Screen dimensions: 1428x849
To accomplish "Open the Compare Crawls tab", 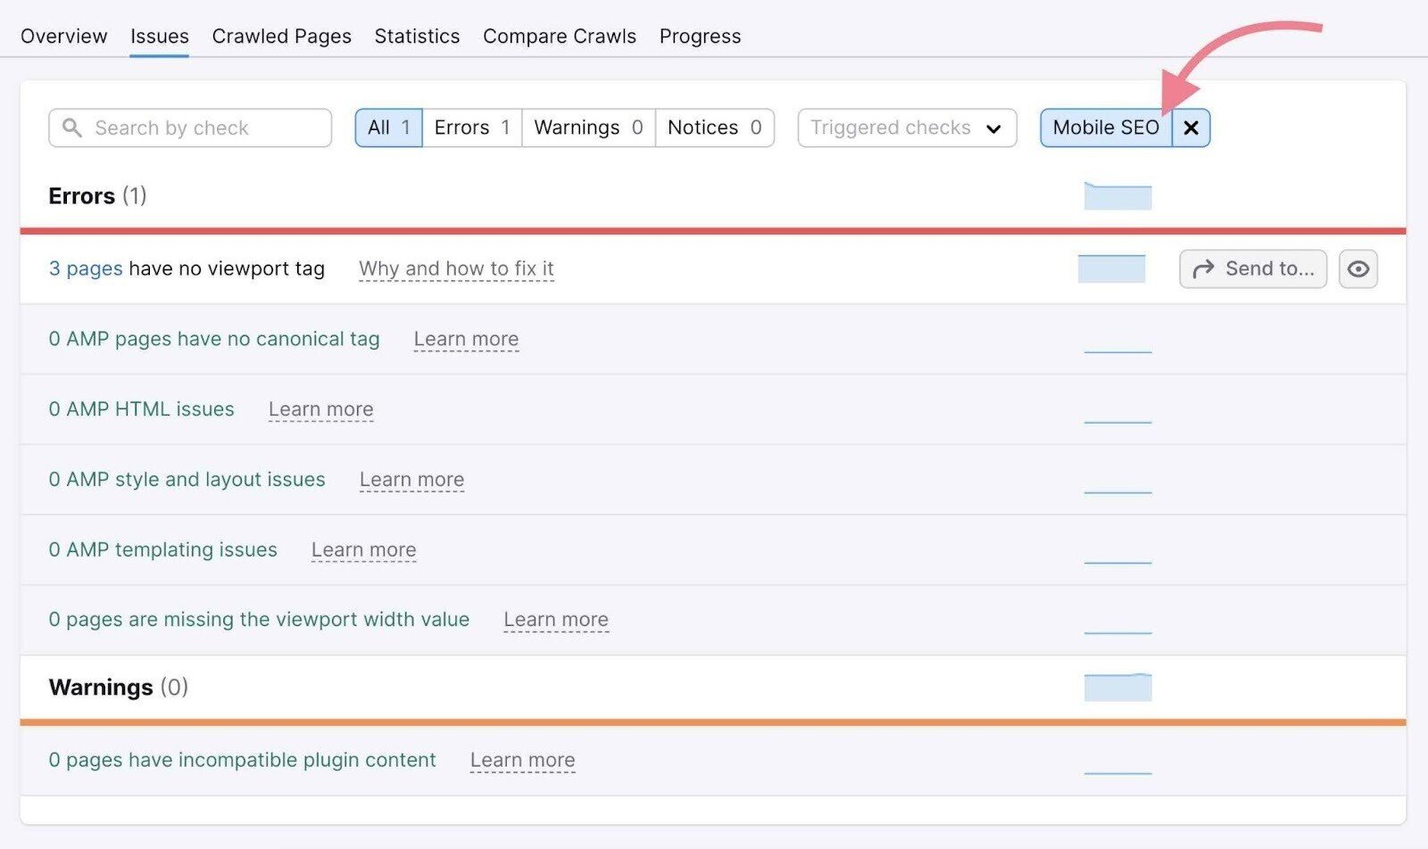I will tap(559, 36).
